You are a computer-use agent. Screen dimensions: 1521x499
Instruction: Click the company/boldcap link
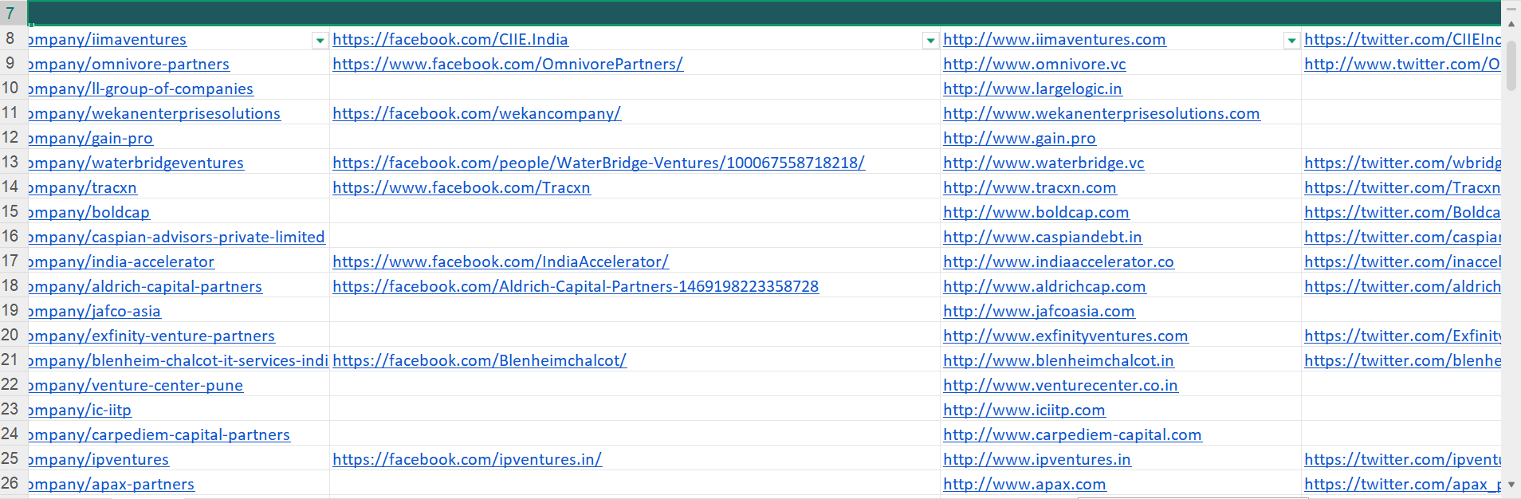pos(89,213)
